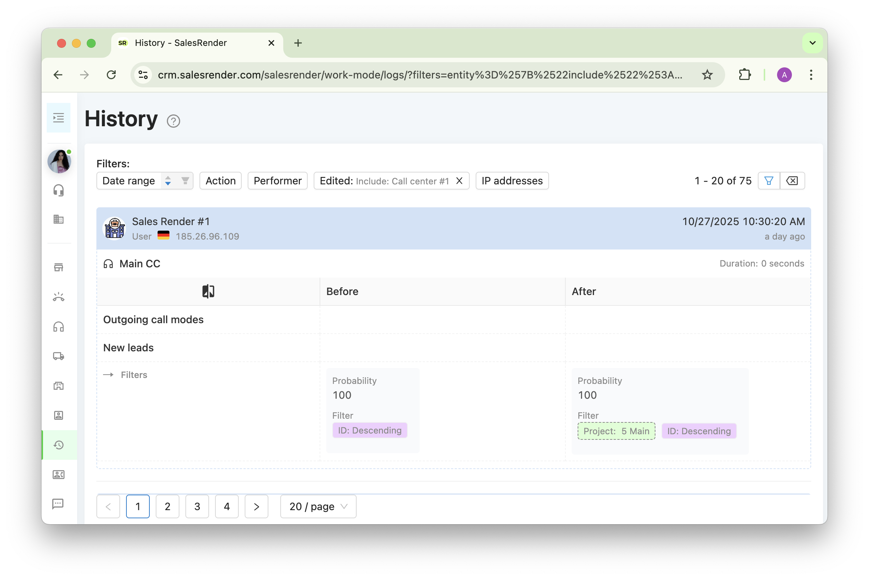Remove the Include: Call center #1 filter

point(460,181)
